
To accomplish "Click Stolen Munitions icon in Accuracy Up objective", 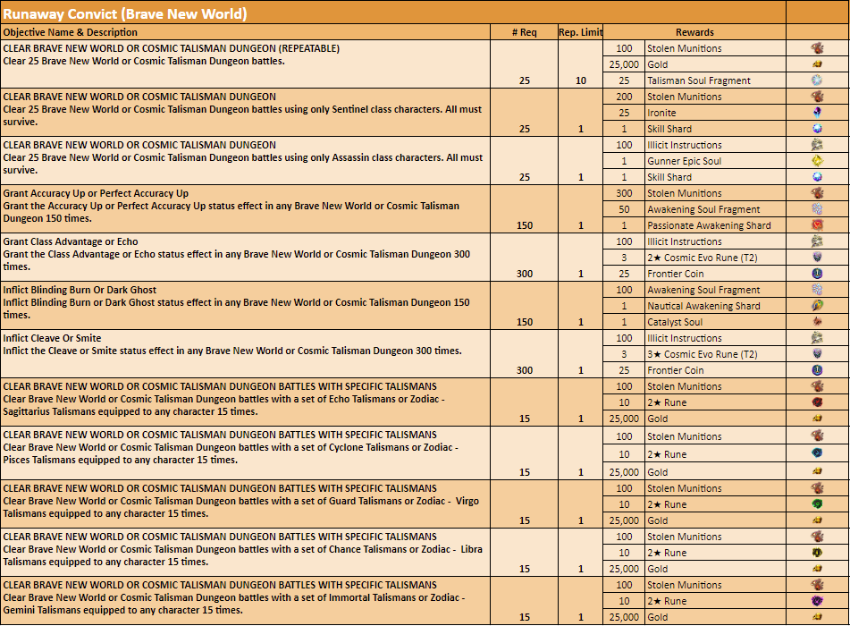I will [817, 192].
